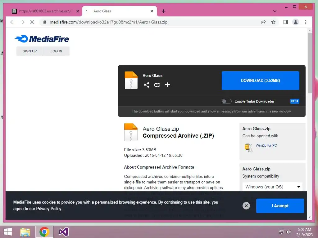Click "Aero Glass" title in dark panel

152,76
